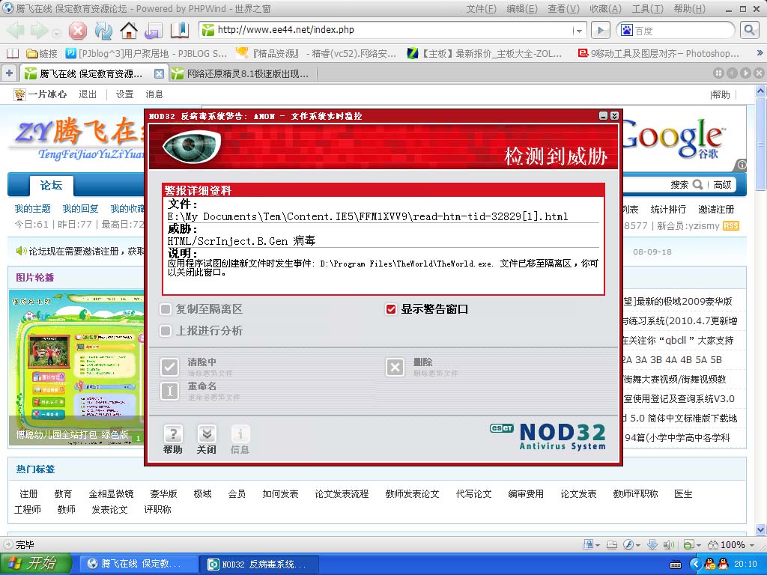Uncheck the 显示警告窗口 checkbox
767x575 pixels.
(390, 309)
